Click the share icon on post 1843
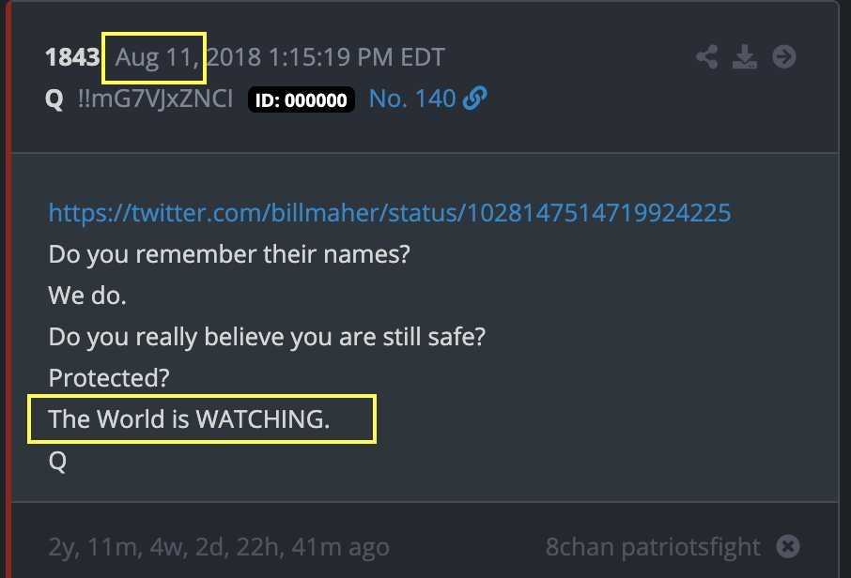 click(706, 57)
